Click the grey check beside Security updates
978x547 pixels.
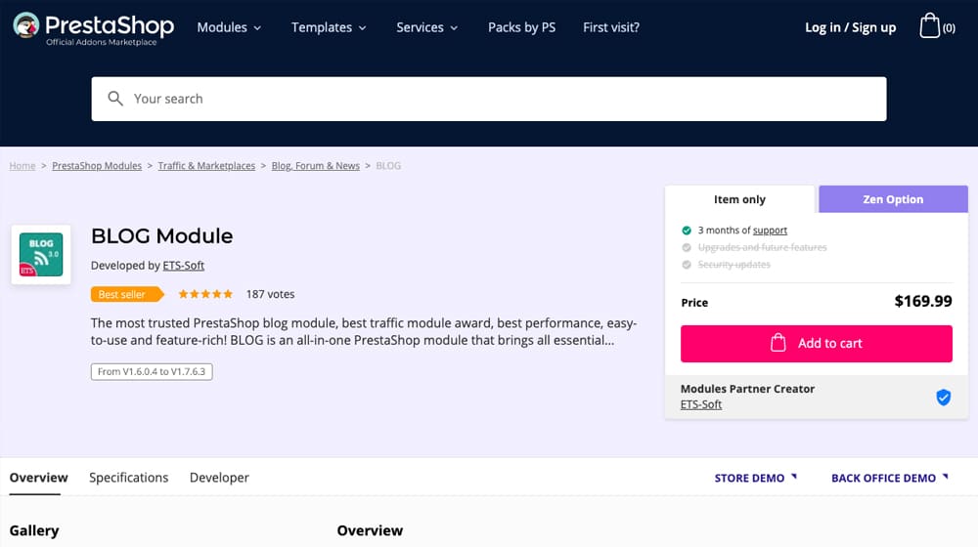687,265
